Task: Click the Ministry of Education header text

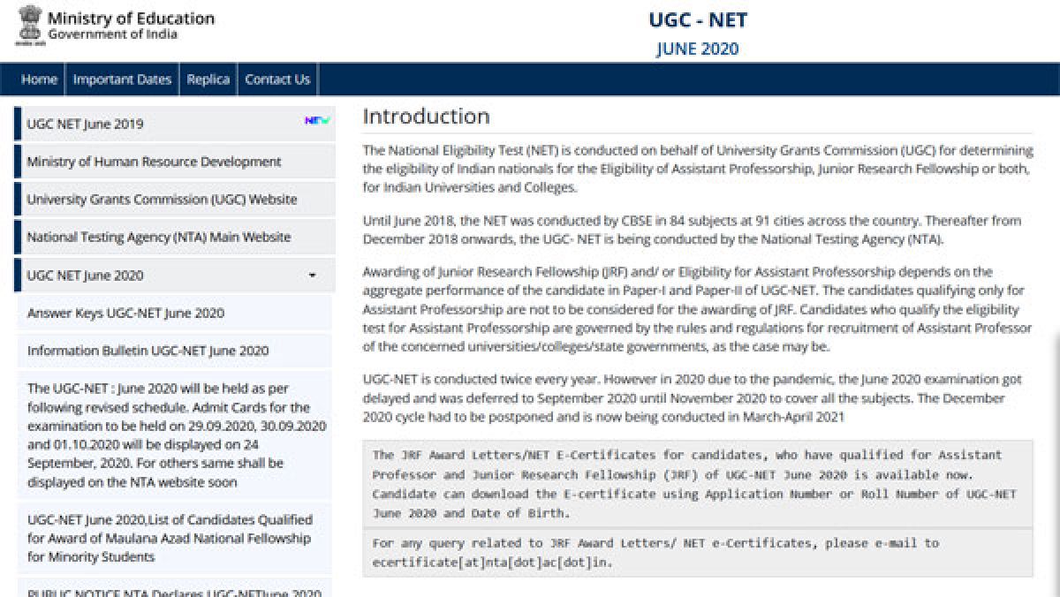Action: (131, 18)
